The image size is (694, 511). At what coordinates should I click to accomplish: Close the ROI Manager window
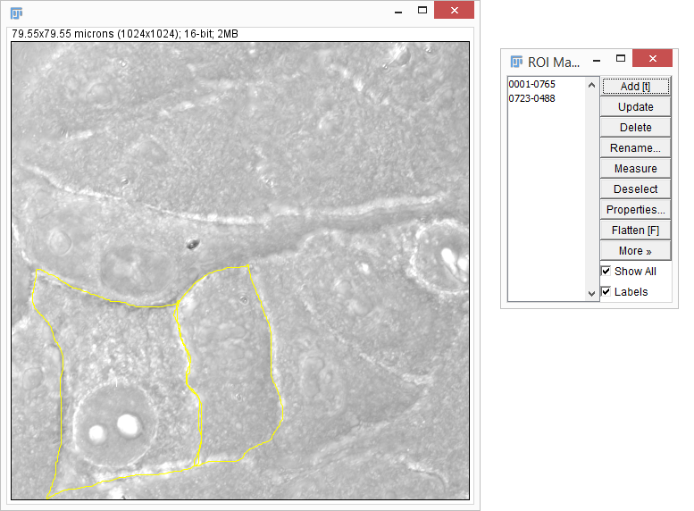pyautogui.click(x=652, y=58)
